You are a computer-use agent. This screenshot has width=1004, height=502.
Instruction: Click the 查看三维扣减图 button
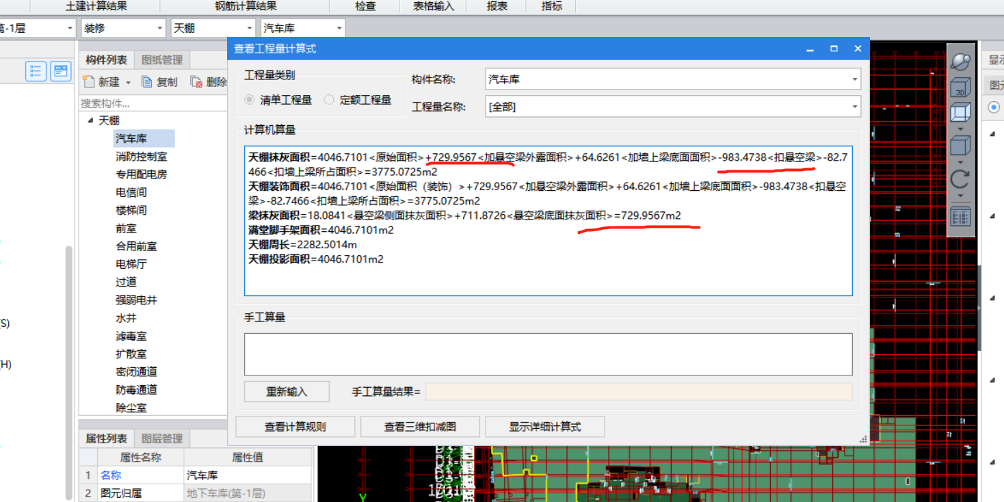(420, 427)
